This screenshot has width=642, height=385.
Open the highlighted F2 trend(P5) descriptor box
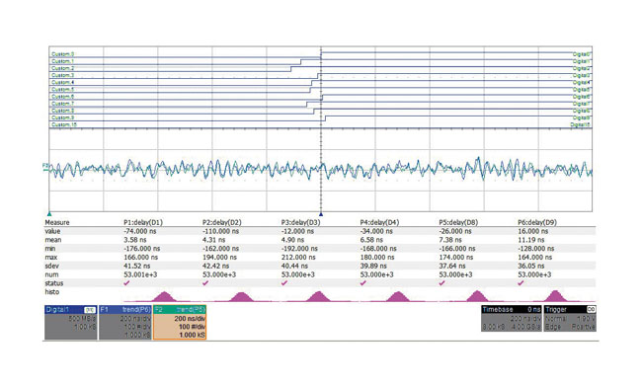click(180, 323)
